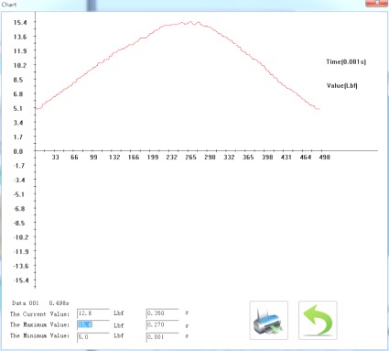
Task: Click the Data 001 label text
Action: pos(26,303)
